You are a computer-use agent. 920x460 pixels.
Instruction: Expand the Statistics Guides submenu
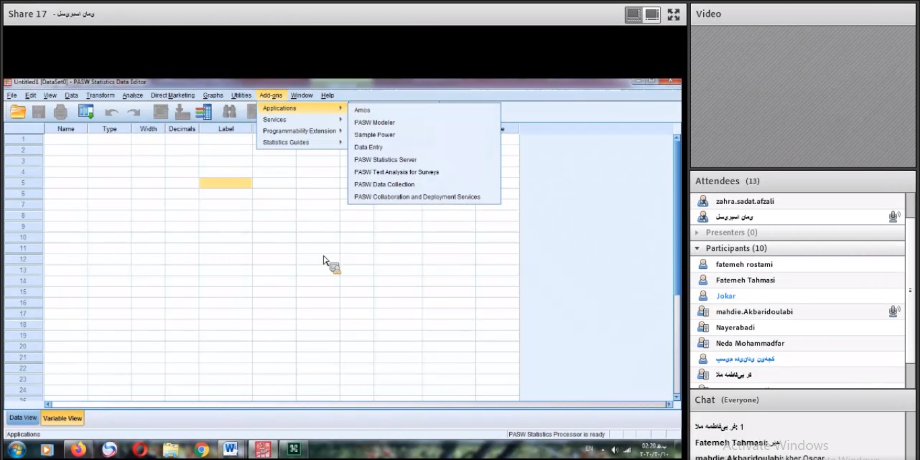pyautogui.click(x=302, y=143)
